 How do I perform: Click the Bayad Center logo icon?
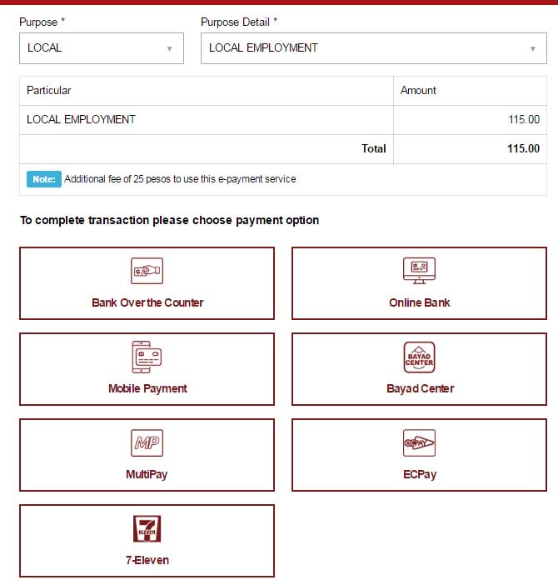pos(419,357)
